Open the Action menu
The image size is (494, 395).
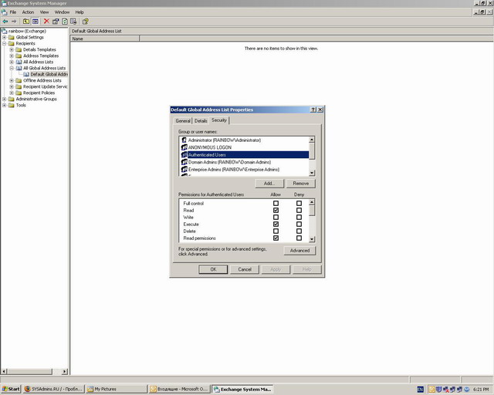point(28,12)
